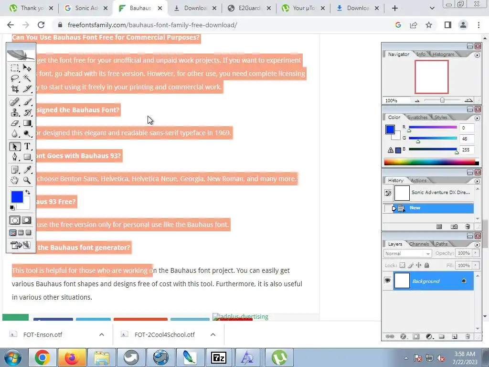Select the Eraser tool
Screen dimensions: 489x367
click(x=14, y=123)
